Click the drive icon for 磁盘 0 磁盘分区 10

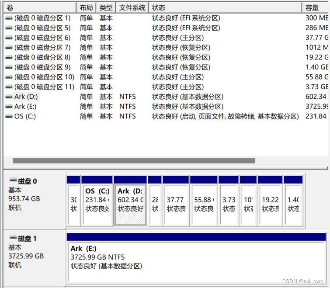point(9,77)
